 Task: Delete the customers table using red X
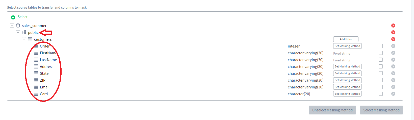393,39
